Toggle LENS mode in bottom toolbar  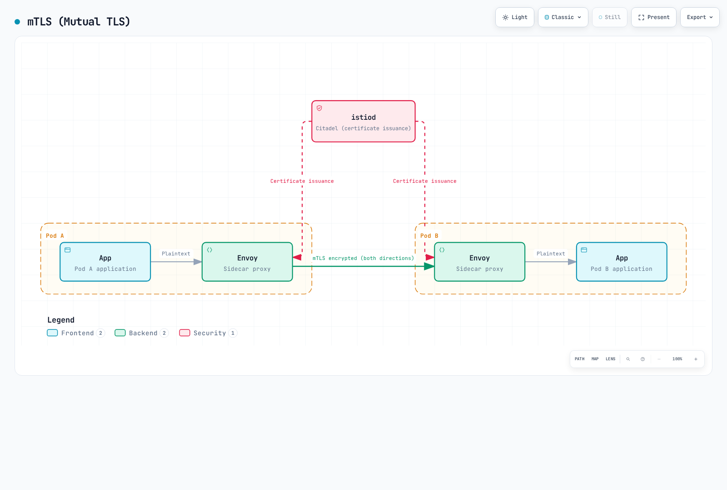(x=610, y=359)
